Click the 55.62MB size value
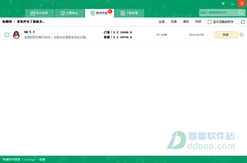 click(162, 35)
